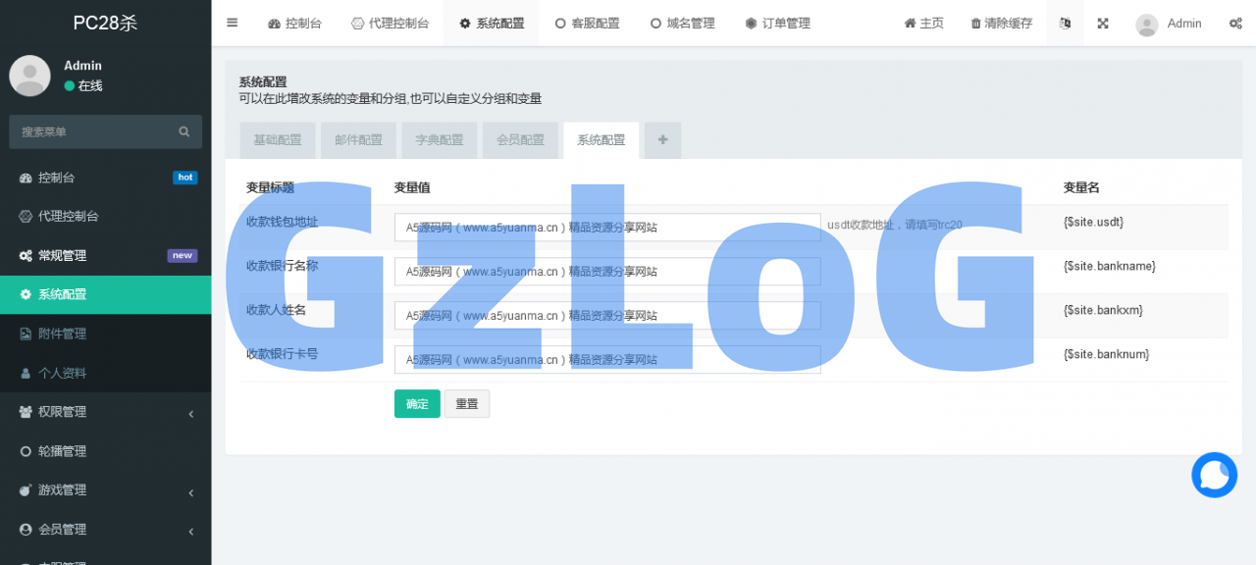Edit the 收款银行名称 input field
Image resolution: width=1256 pixels, height=565 pixels.
click(607, 272)
